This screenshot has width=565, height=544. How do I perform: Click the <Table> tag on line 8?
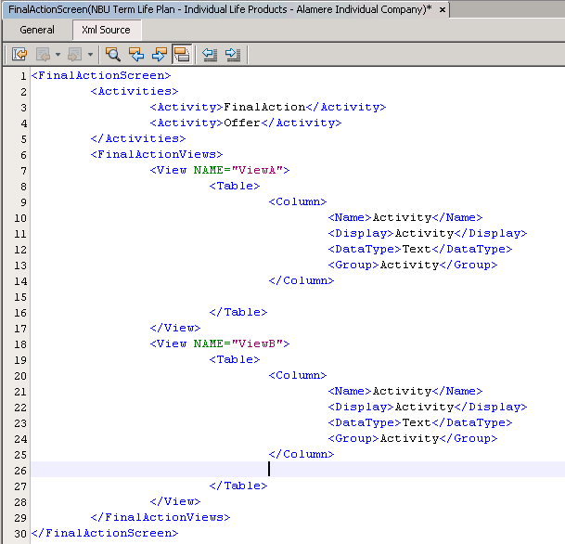[x=235, y=186]
